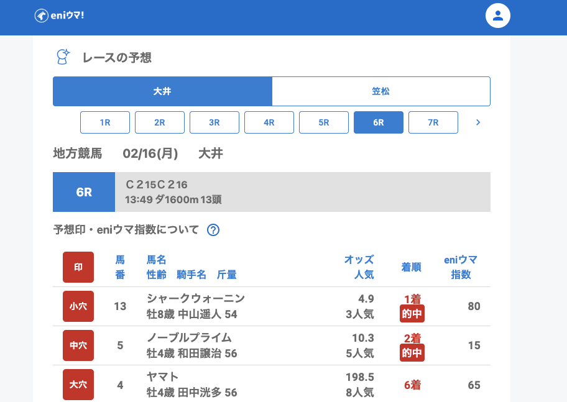Pick the 5R race button

coord(324,122)
